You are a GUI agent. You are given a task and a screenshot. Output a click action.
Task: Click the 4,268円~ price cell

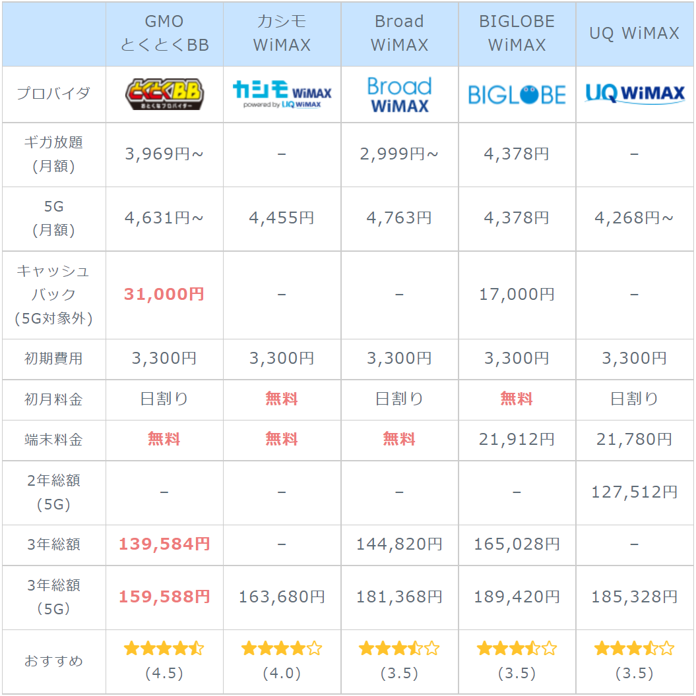(634, 218)
